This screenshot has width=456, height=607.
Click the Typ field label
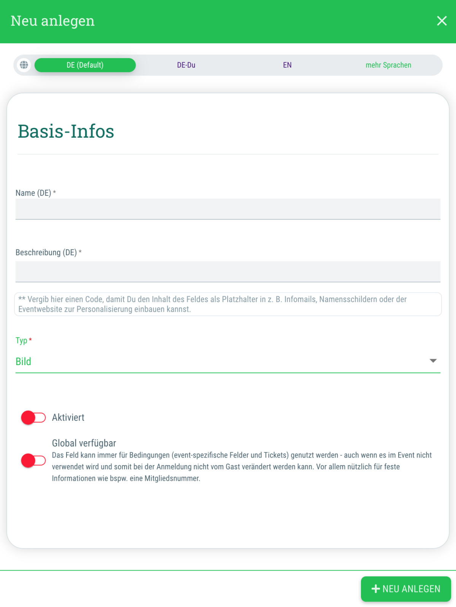(x=22, y=340)
